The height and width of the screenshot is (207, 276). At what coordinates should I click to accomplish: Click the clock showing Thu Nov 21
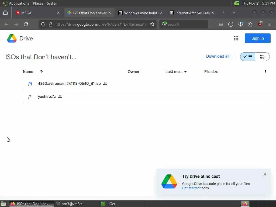[258, 3]
